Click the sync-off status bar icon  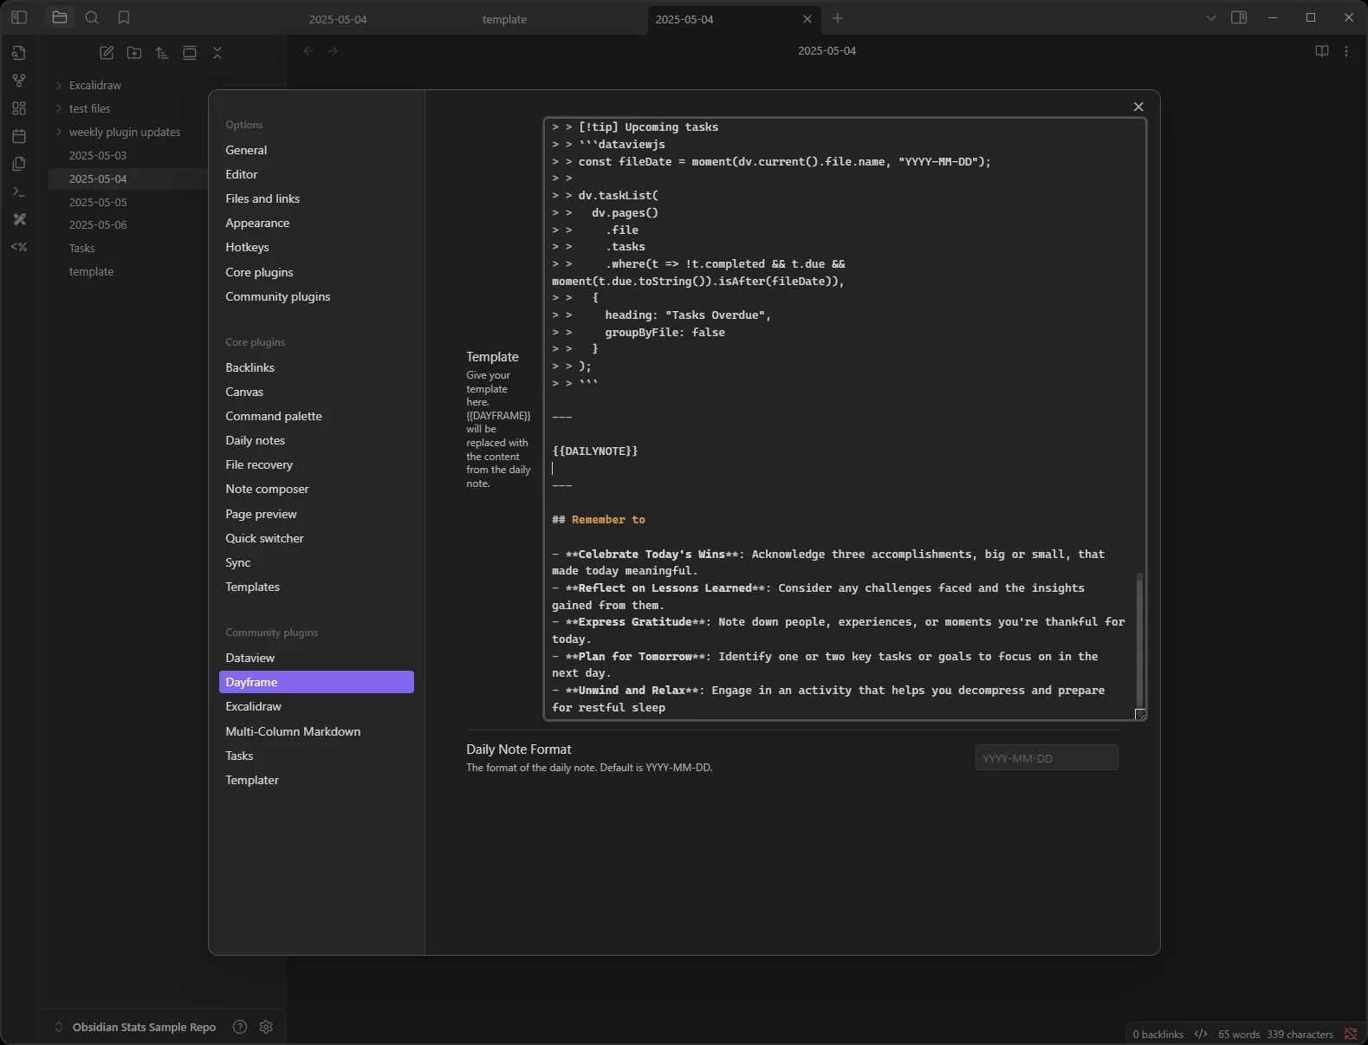tap(1351, 1034)
